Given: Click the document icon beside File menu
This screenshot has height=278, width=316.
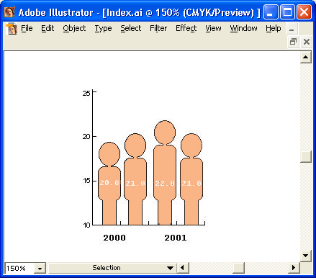Looking at the screenshot, I should tap(12, 29).
